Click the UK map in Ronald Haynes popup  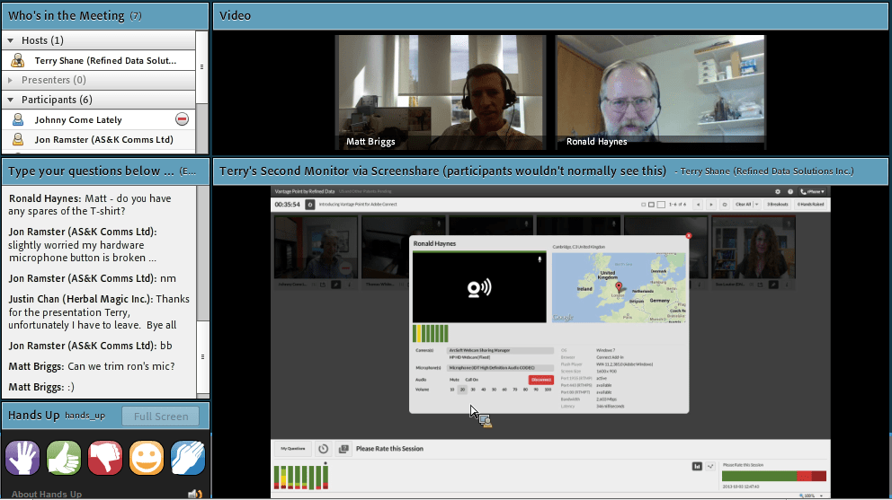point(619,287)
